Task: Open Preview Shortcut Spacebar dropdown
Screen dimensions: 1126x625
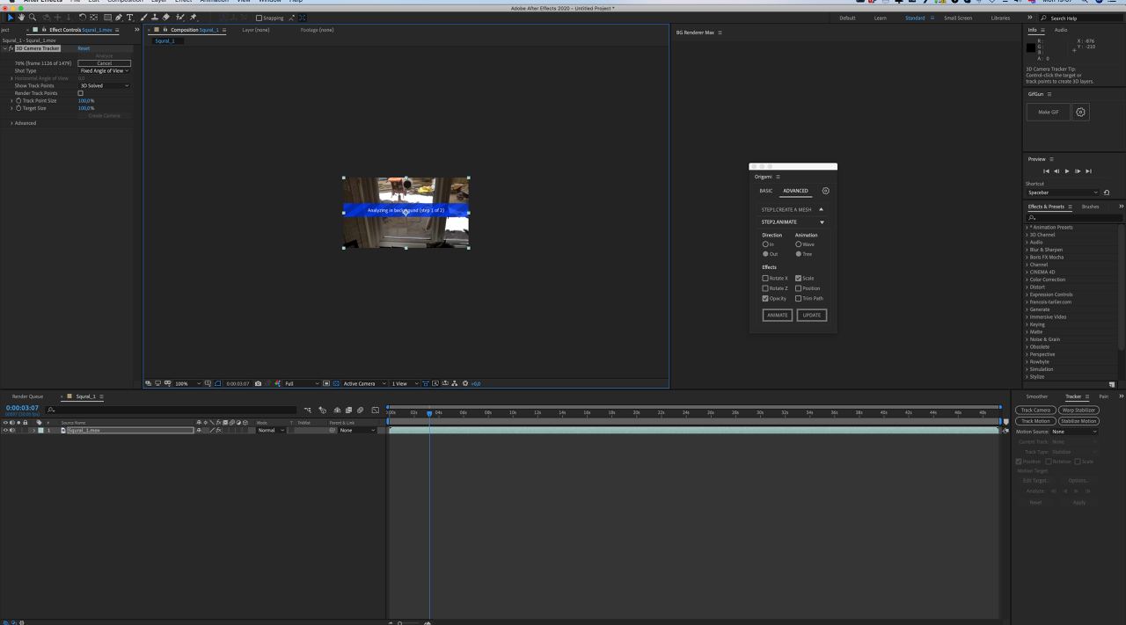Action: click(1063, 193)
